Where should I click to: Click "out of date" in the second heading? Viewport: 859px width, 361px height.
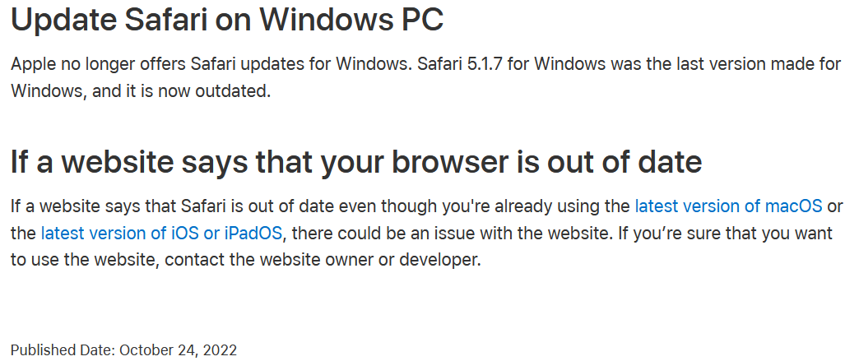tap(615, 161)
